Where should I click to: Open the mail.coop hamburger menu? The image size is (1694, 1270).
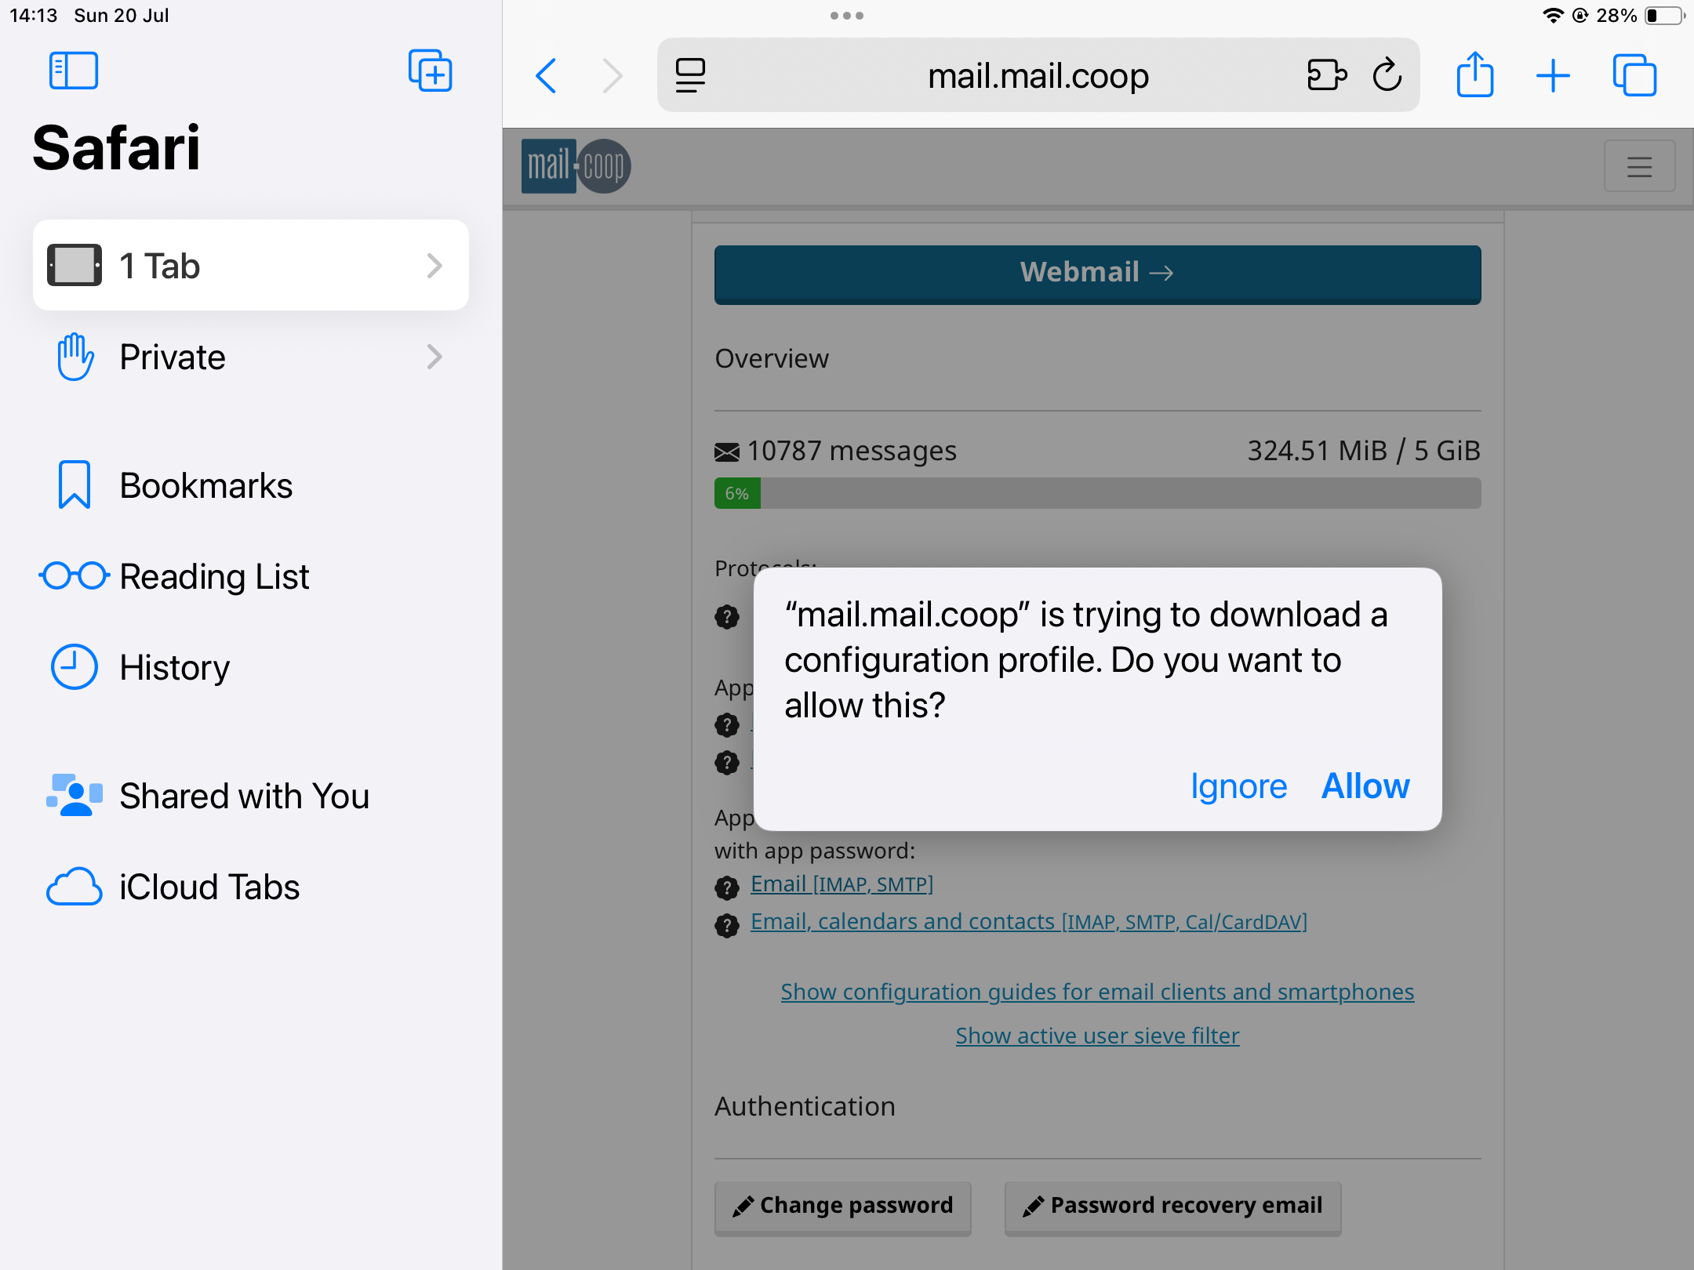[1639, 166]
